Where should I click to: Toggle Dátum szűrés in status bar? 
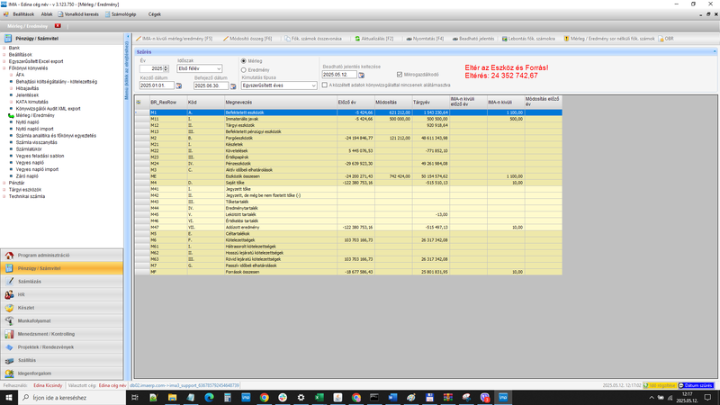tap(696, 386)
